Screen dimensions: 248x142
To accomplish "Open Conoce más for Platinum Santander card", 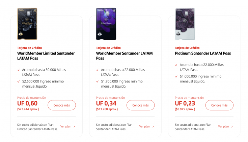I will coord(219,105).
